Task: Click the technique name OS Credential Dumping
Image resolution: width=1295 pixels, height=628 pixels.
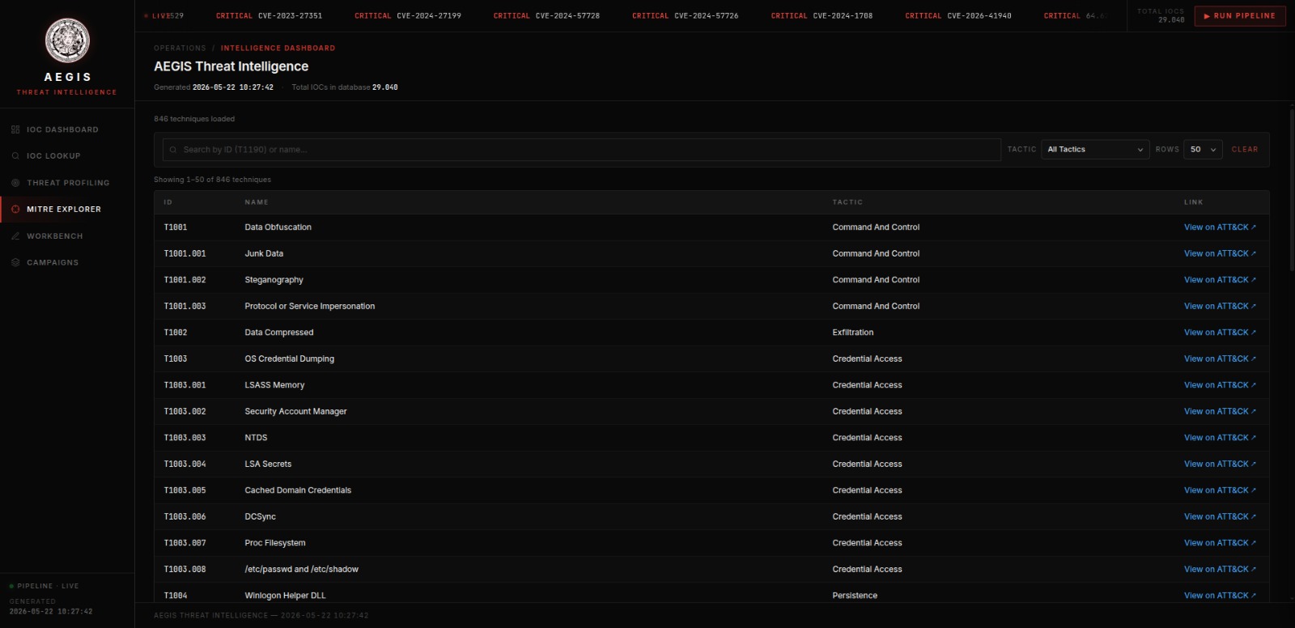Action: point(289,359)
